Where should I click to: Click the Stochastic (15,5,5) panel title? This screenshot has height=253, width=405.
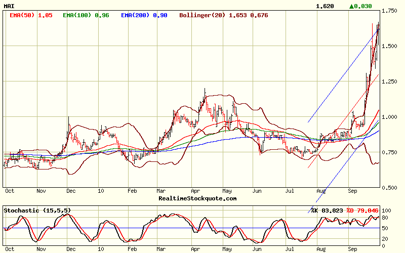coord(37,210)
